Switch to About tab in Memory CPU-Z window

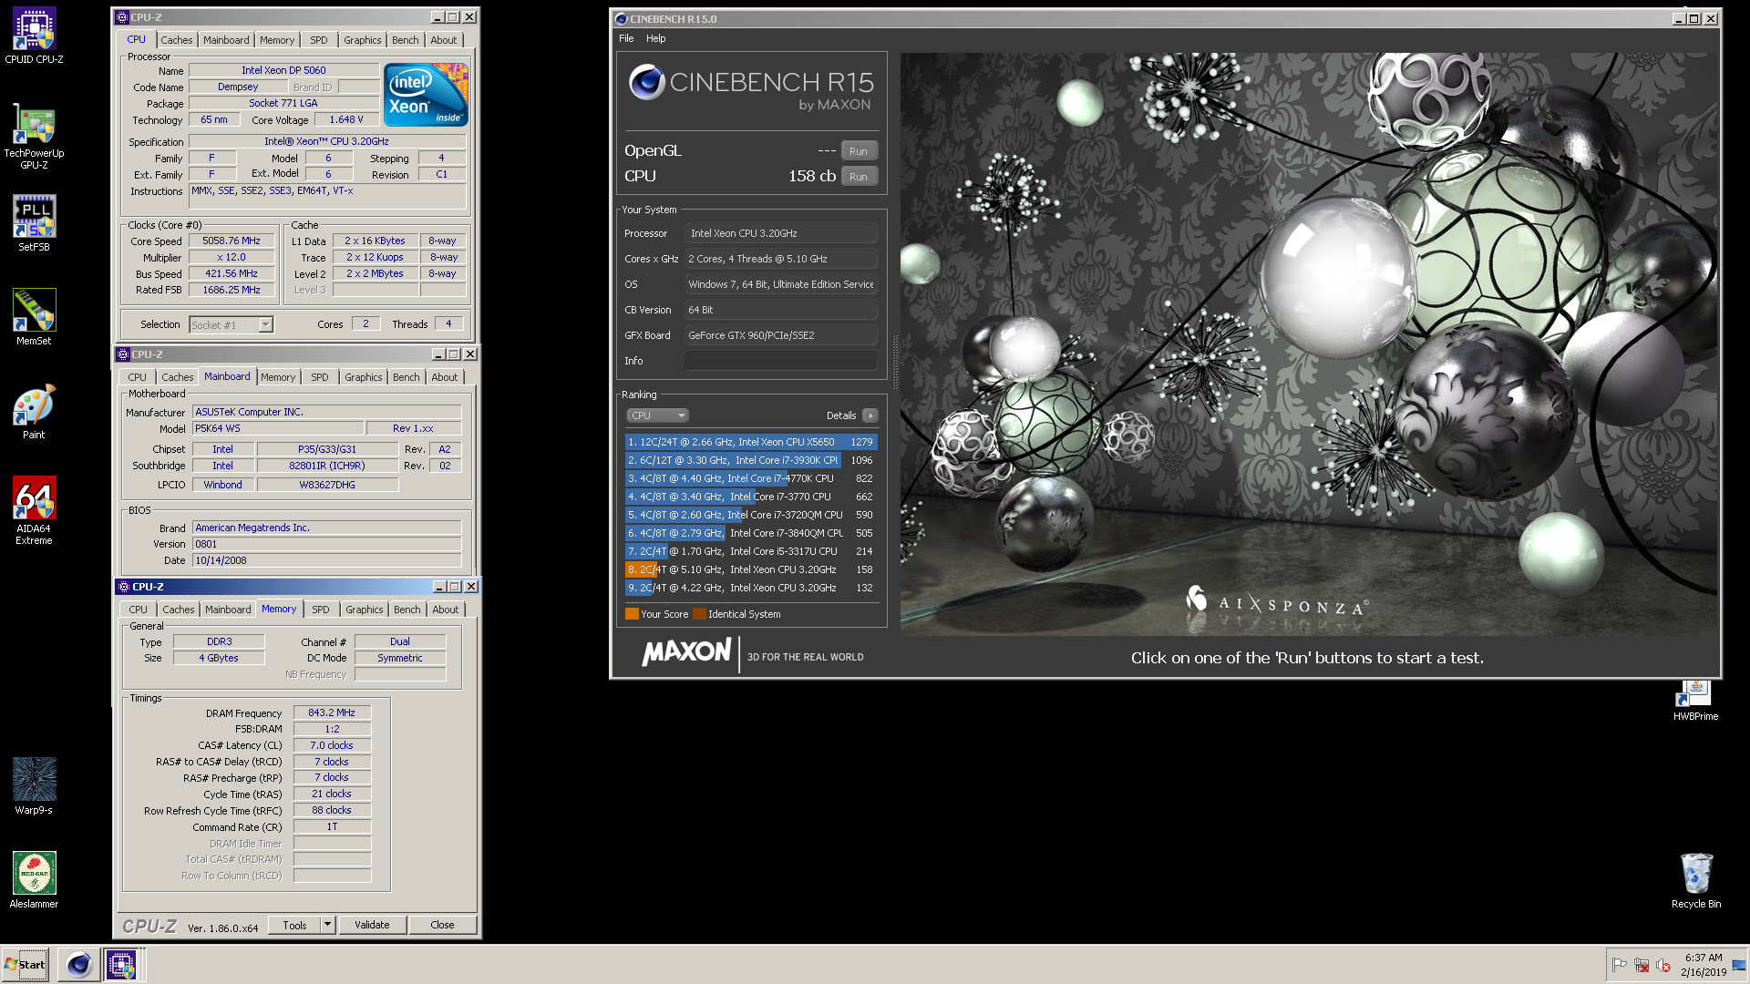point(446,610)
